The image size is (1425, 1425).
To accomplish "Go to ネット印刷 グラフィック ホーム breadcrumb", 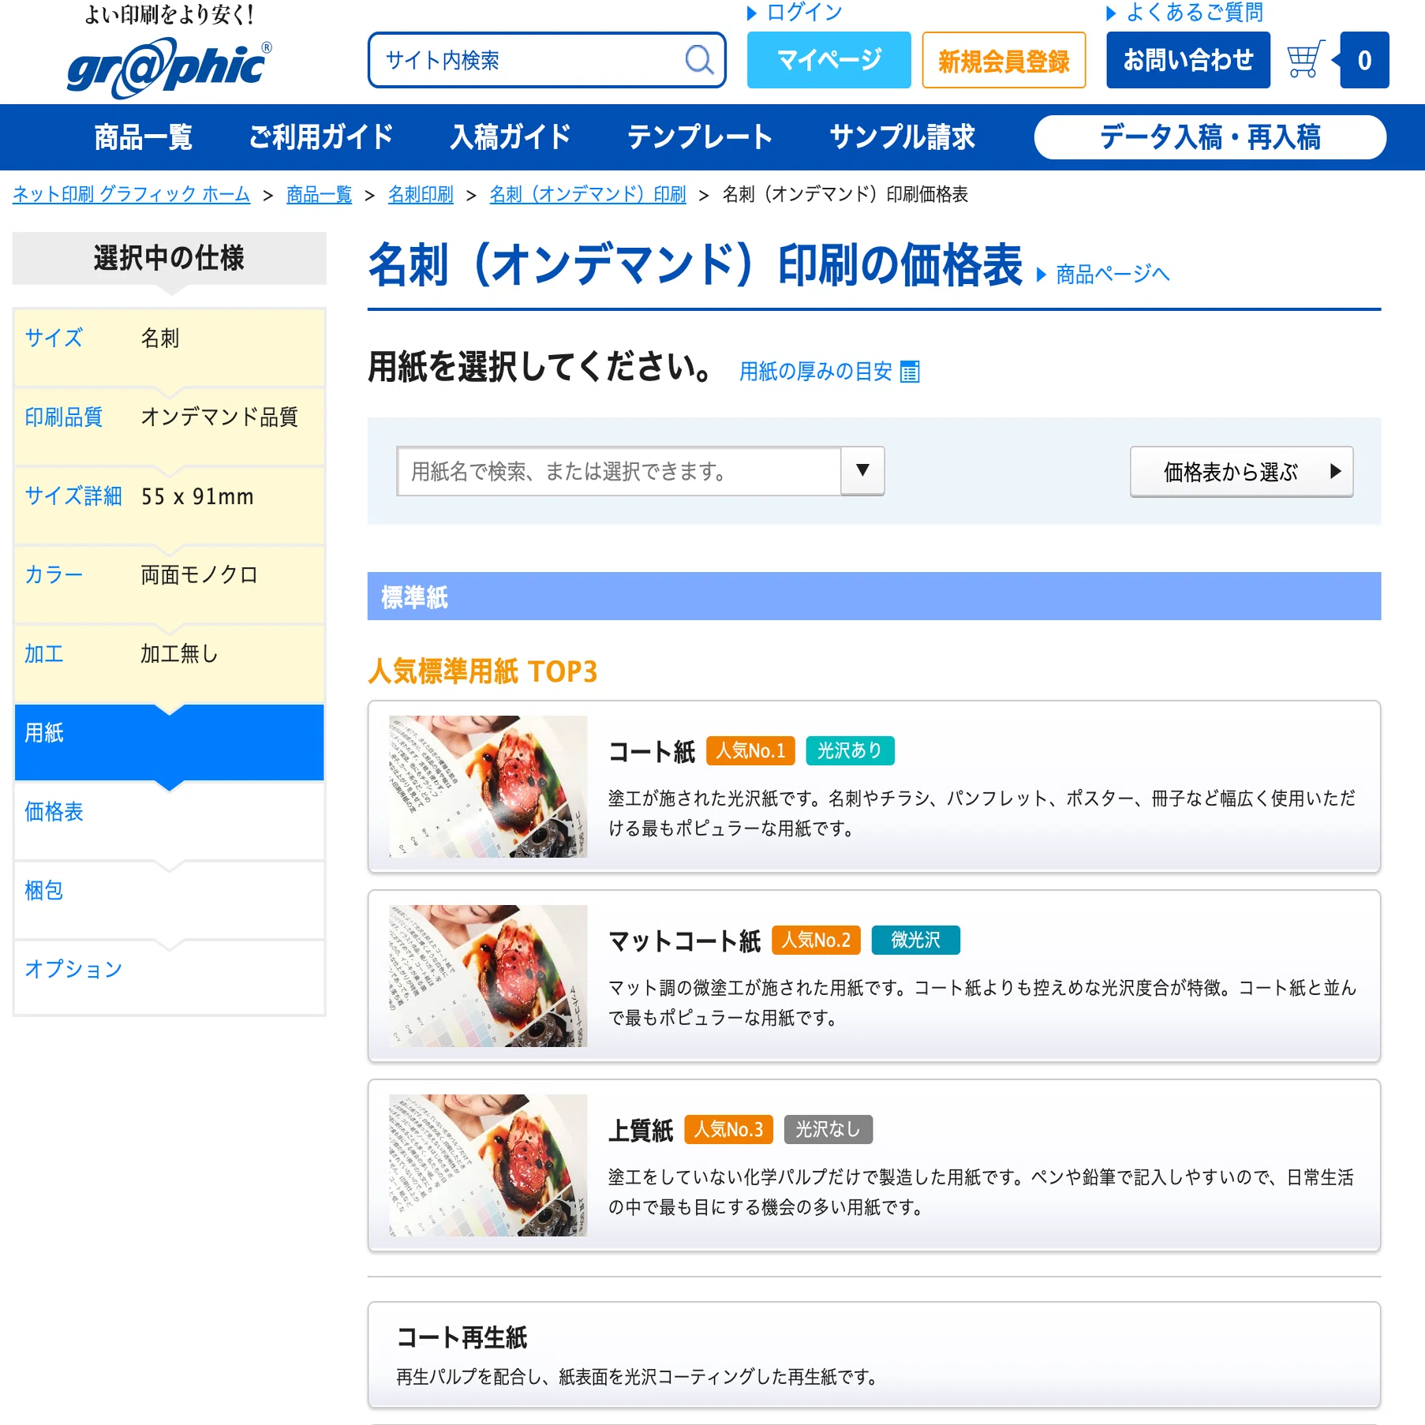I will [x=131, y=194].
